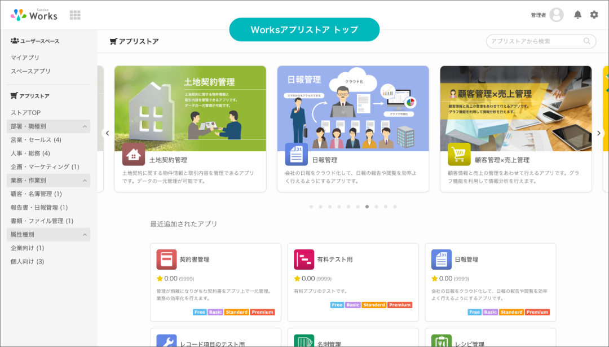
Task: Click the pink 有料テスト用 app icon
Action: coord(304,260)
